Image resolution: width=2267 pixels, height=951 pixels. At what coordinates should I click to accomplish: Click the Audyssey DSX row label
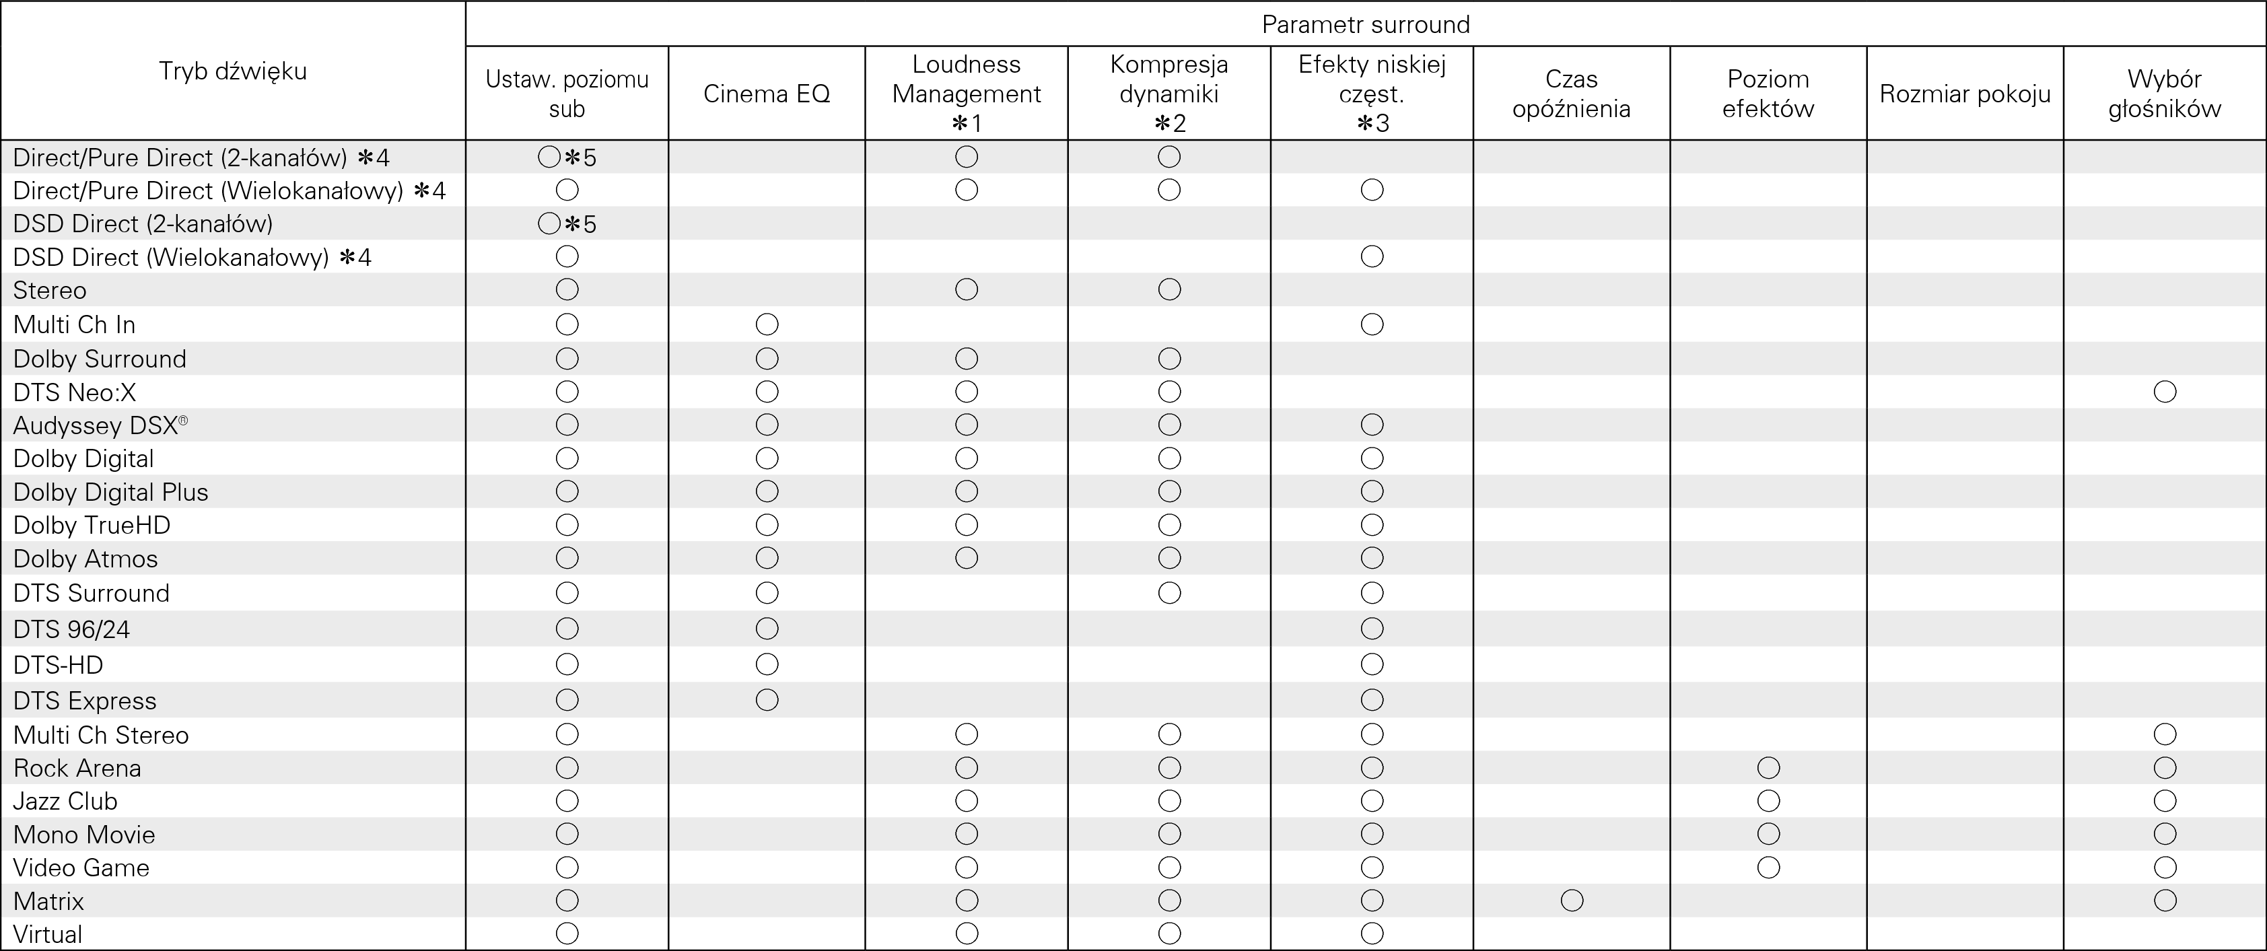tap(100, 426)
